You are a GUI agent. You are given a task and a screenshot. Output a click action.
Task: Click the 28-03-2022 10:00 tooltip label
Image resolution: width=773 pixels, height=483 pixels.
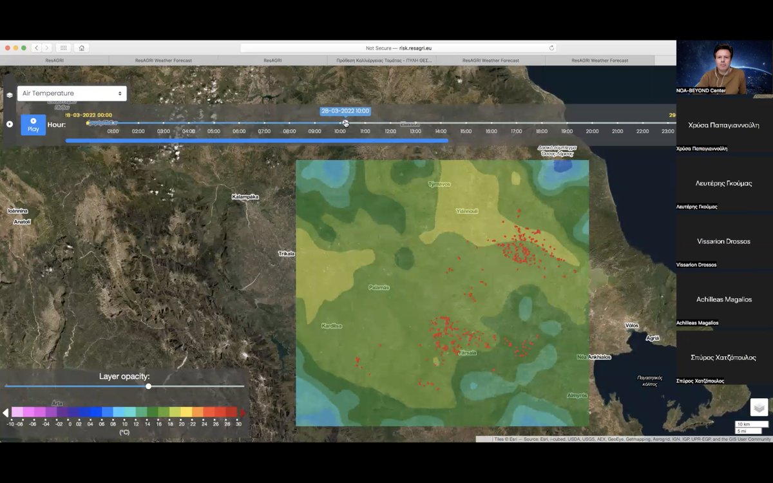(345, 111)
